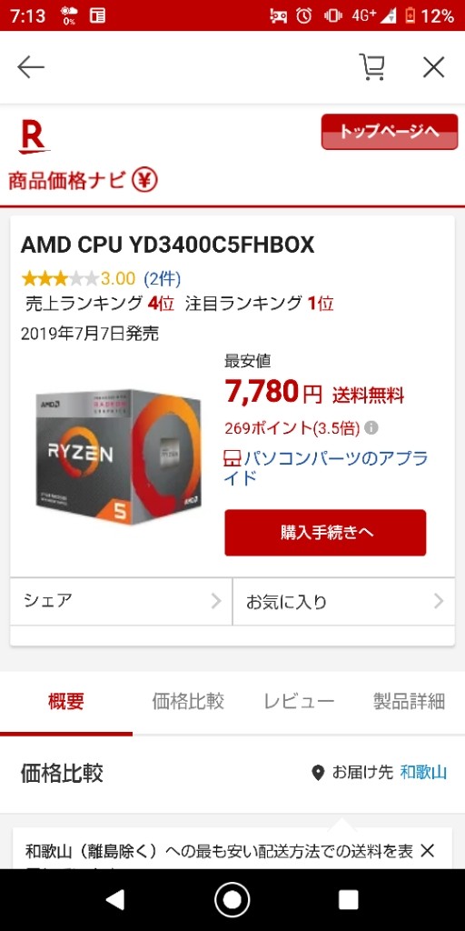Screen dimensions: 465x931
Task: Tap the shop icon beside パソコンパーツのアプライド
Action: click(233, 458)
